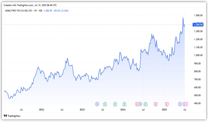Viewport: 208px width, 122px height.
Task: Click the NSE exchange label in header
Action: tap(40, 11)
